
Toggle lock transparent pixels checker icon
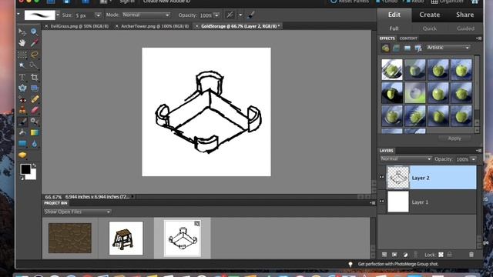point(441,255)
